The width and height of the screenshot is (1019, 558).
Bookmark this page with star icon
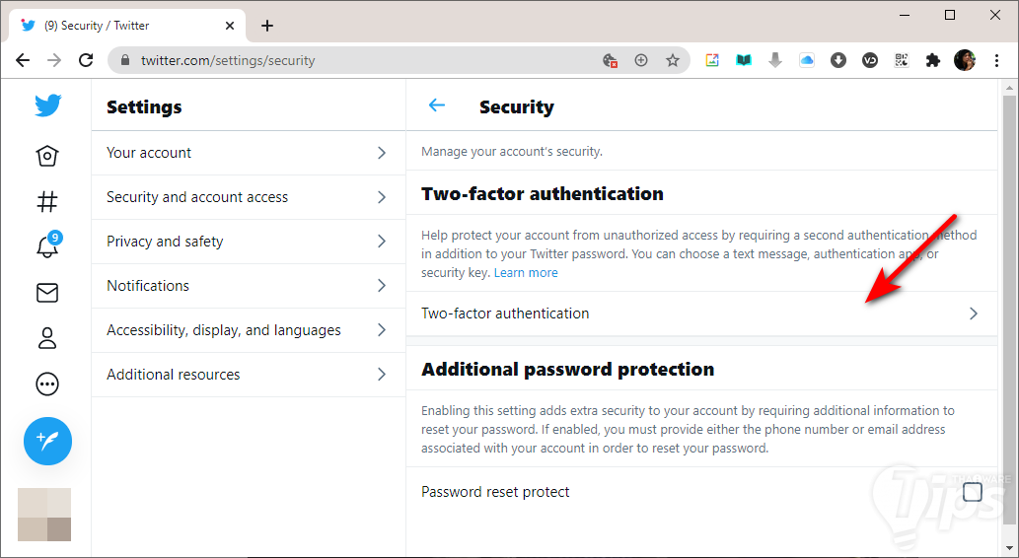click(673, 60)
